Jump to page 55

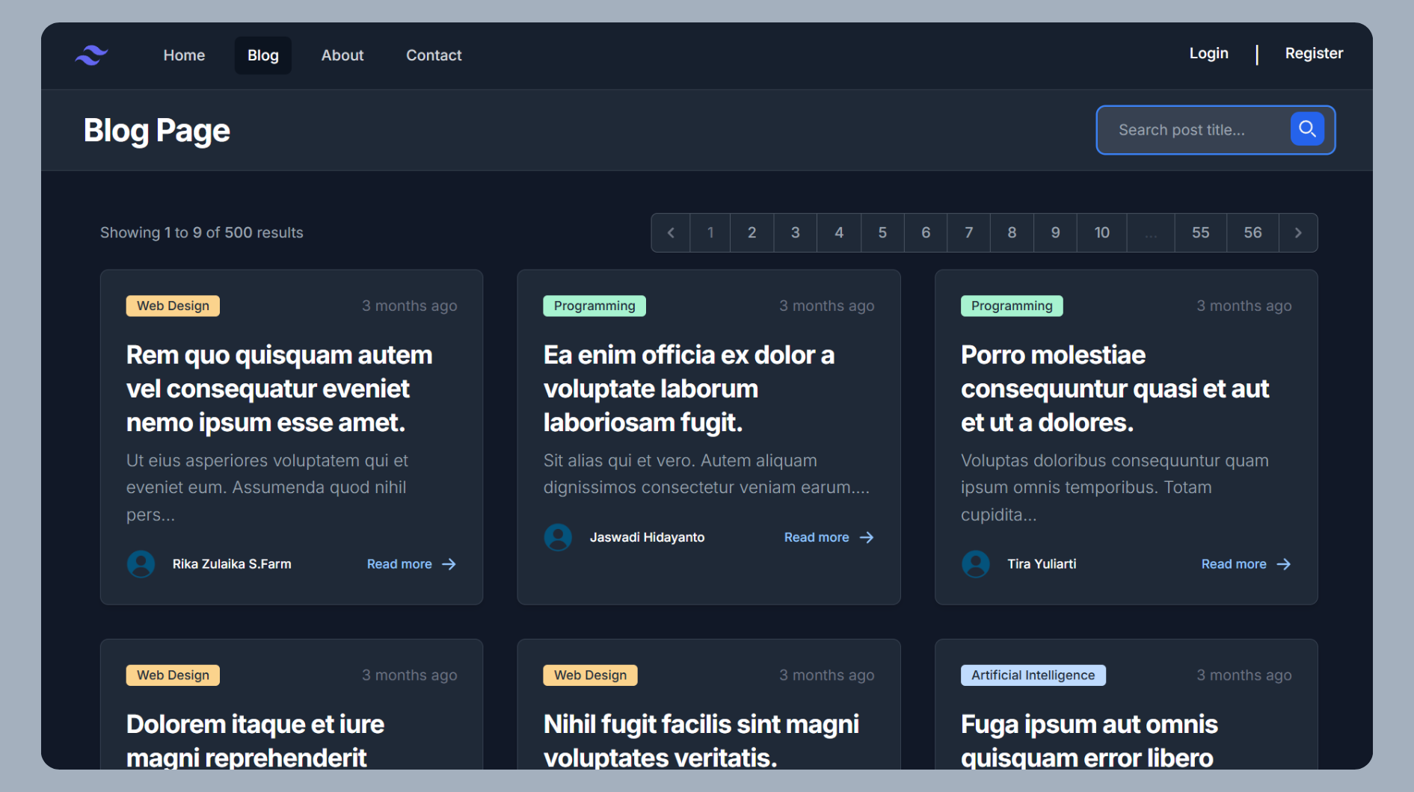[1201, 233]
